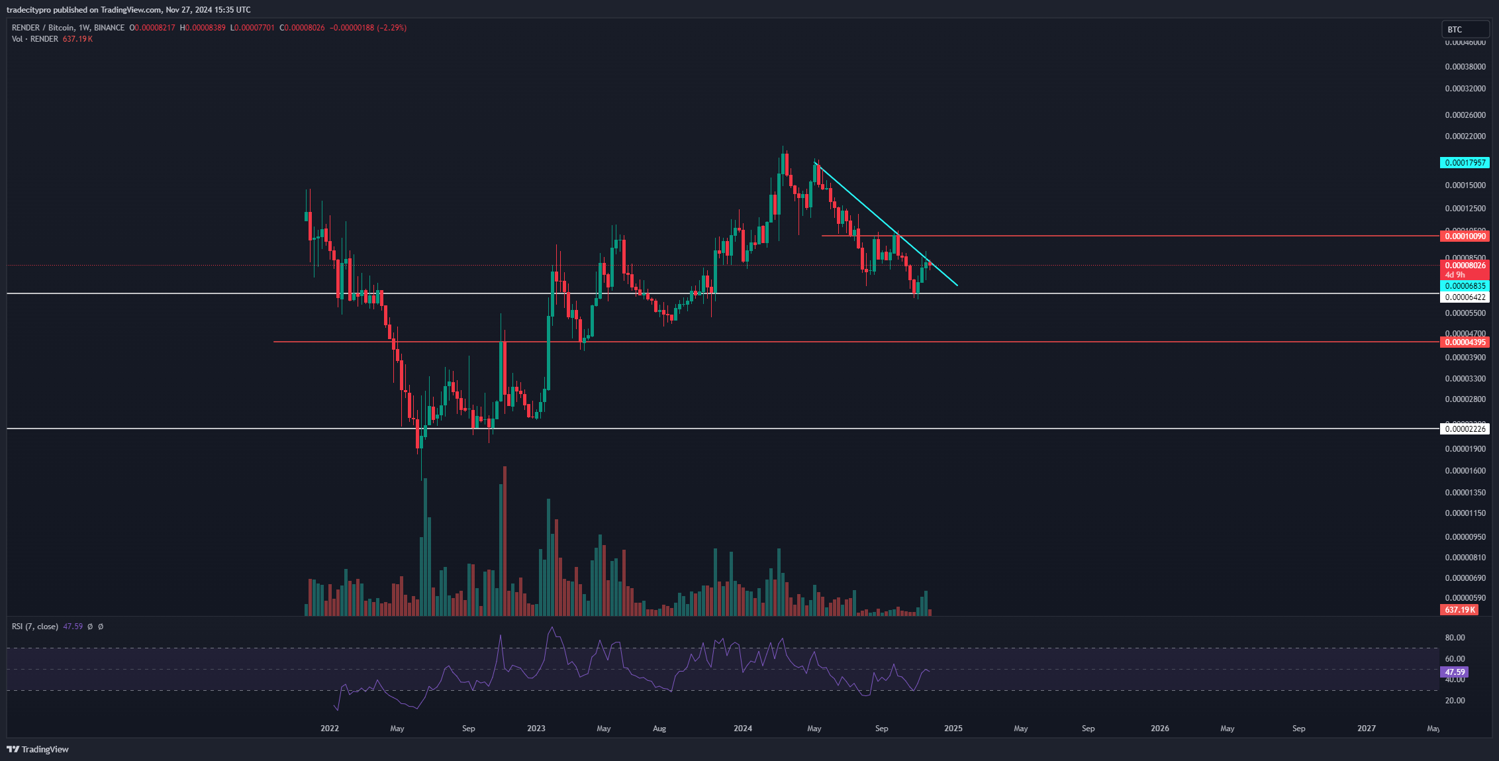Click the publisher header text tradecitypro
The width and height of the screenshot is (1499, 761).
28,10
